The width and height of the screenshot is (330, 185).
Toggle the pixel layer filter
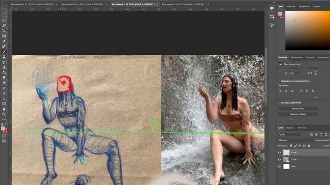coord(311,135)
